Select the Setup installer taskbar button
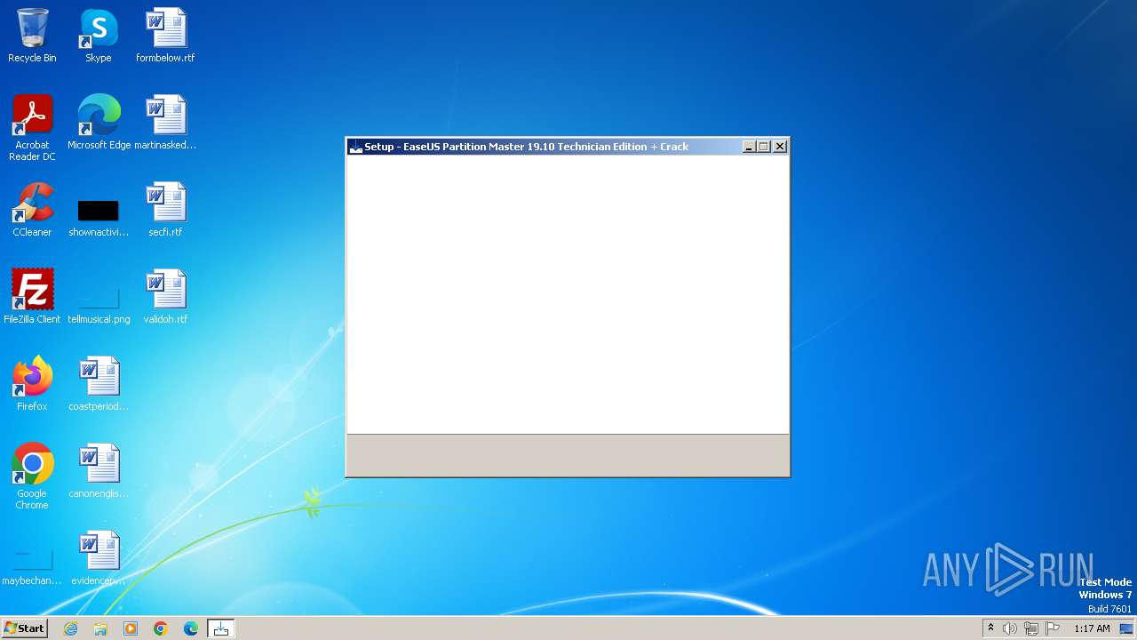1137x640 pixels. [221, 628]
